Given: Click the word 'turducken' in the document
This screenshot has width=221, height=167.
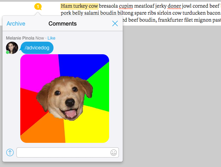Looking at the screenshot, I should click(x=194, y=13).
